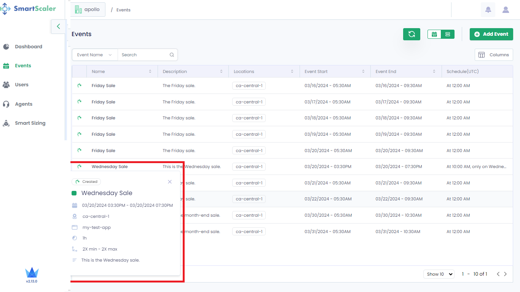Open notifications bell
Image resolution: width=520 pixels, height=292 pixels.
coord(488,10)
